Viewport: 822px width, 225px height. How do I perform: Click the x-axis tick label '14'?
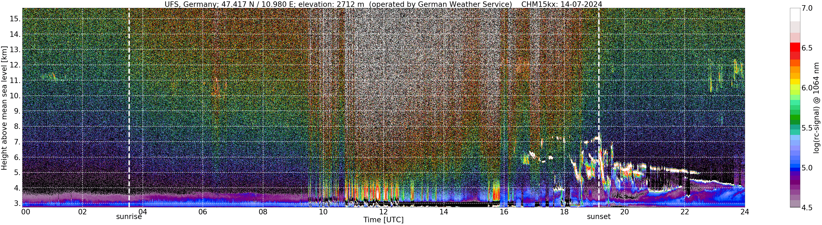point(443,212)
